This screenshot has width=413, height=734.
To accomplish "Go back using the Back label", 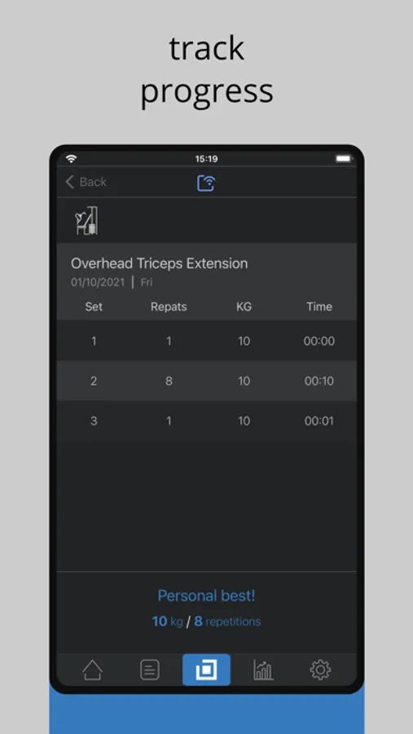I will click(93, 182).
